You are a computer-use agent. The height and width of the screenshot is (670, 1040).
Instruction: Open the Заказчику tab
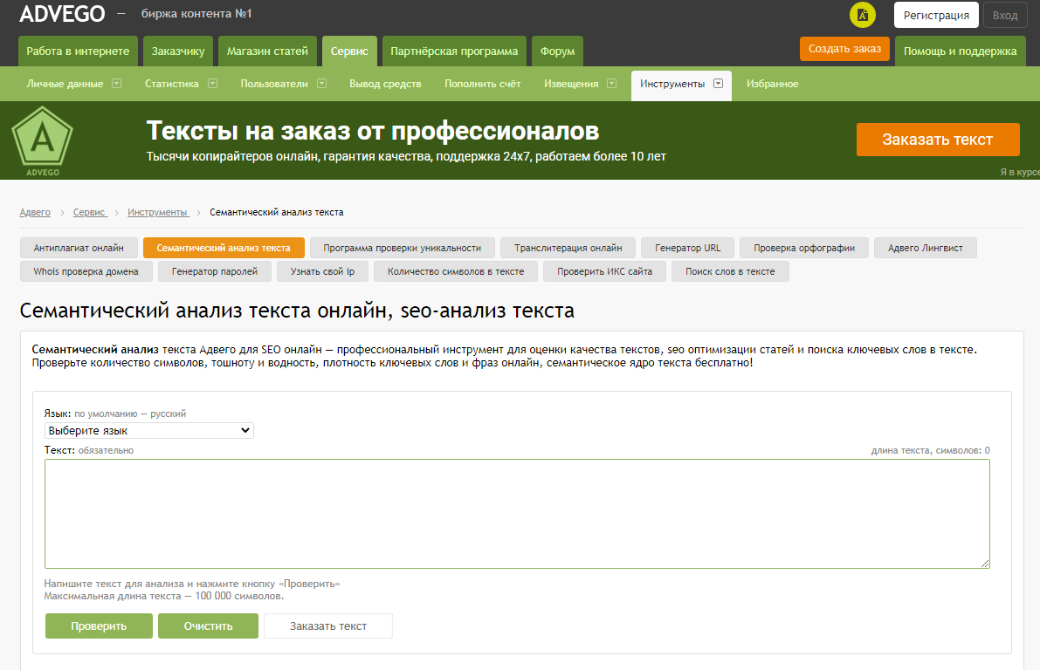178,51
